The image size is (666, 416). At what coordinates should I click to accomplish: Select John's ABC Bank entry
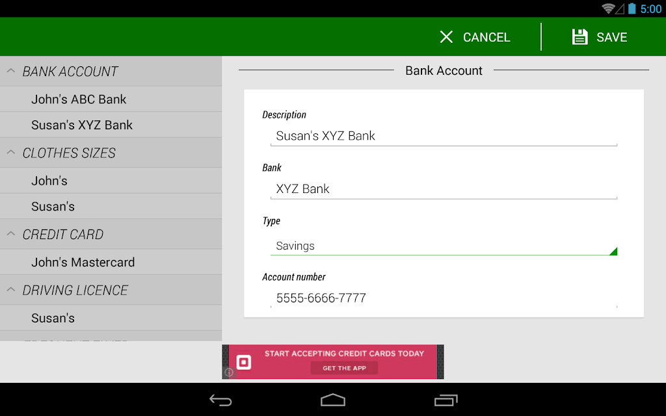tap(111, 99)
